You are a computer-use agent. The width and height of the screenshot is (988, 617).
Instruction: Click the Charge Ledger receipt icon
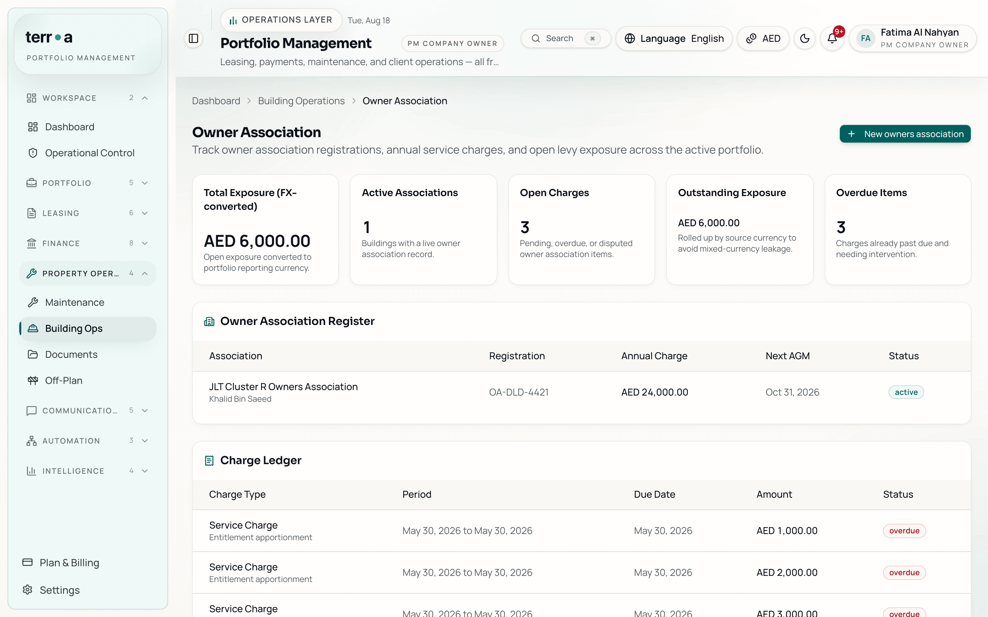click(209, 461)
